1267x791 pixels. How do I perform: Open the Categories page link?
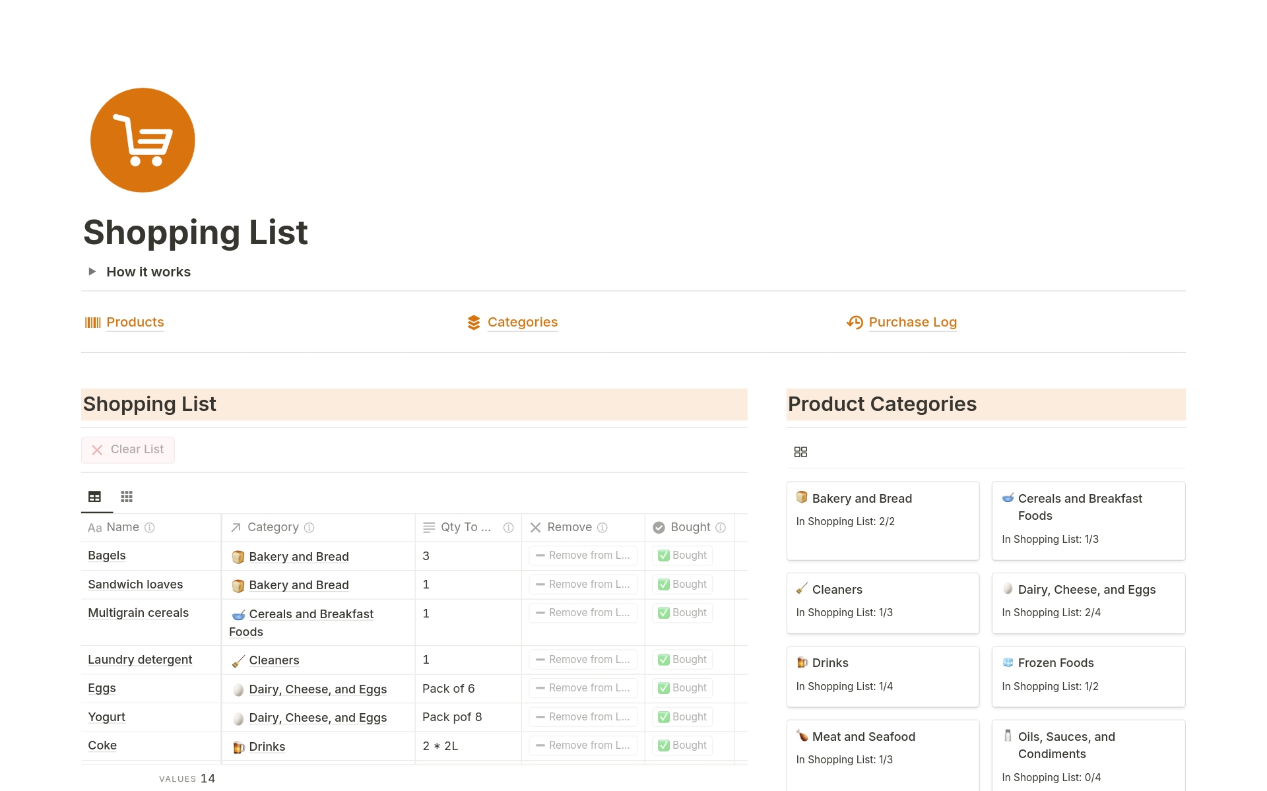click(522, 322)
